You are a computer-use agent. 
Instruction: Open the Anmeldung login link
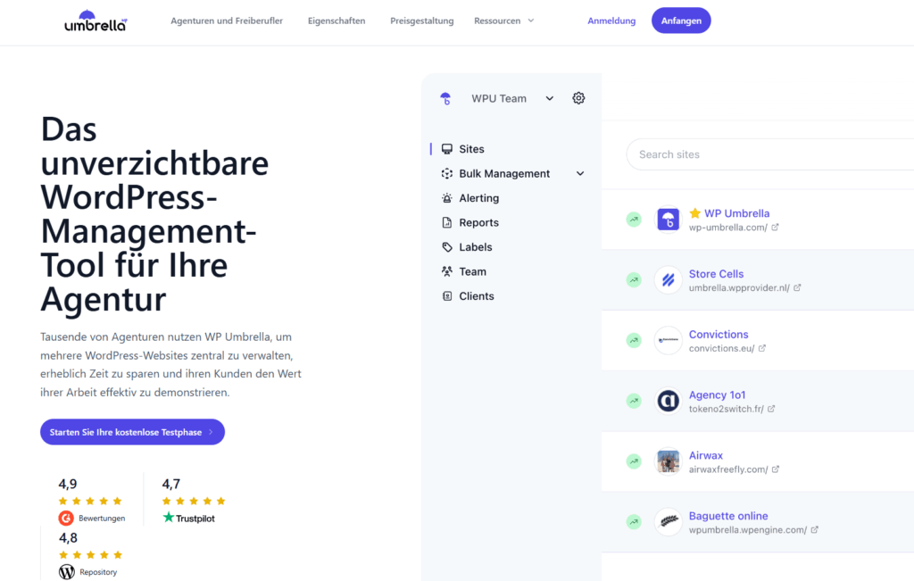click(611, 21)
